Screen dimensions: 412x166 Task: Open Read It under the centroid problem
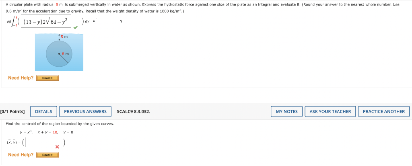tap(47, 155)
